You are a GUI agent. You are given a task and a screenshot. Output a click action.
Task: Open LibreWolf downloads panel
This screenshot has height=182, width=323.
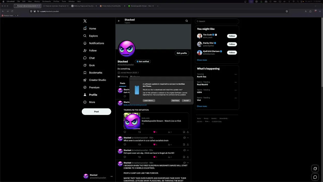coord(306,11)
